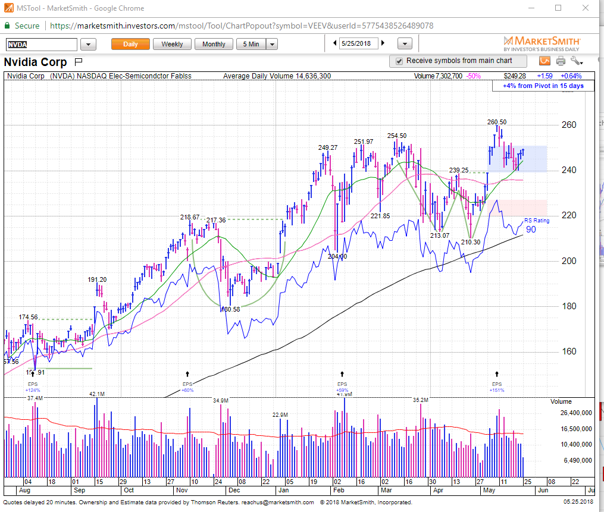
Task: Open the dropdown to the right of the date
Action: pyautogui.click(x=405, y=44)
